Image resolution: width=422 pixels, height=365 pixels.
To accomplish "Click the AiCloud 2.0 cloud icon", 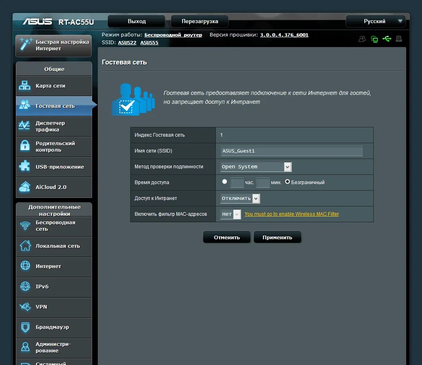I will (x=25, y=187).
